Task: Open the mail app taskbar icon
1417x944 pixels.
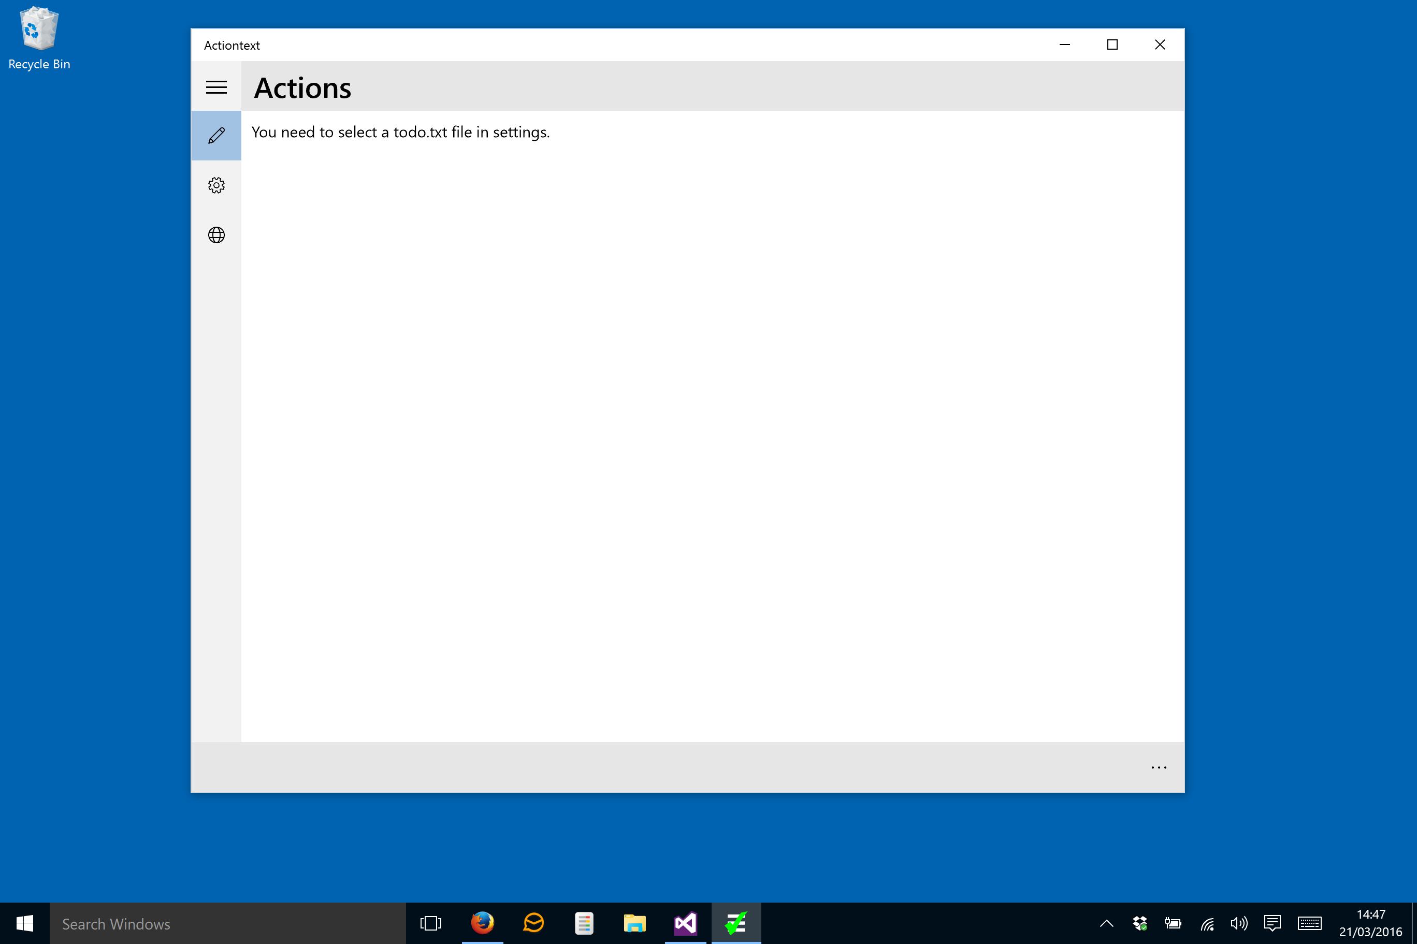Action: [533, 923]
